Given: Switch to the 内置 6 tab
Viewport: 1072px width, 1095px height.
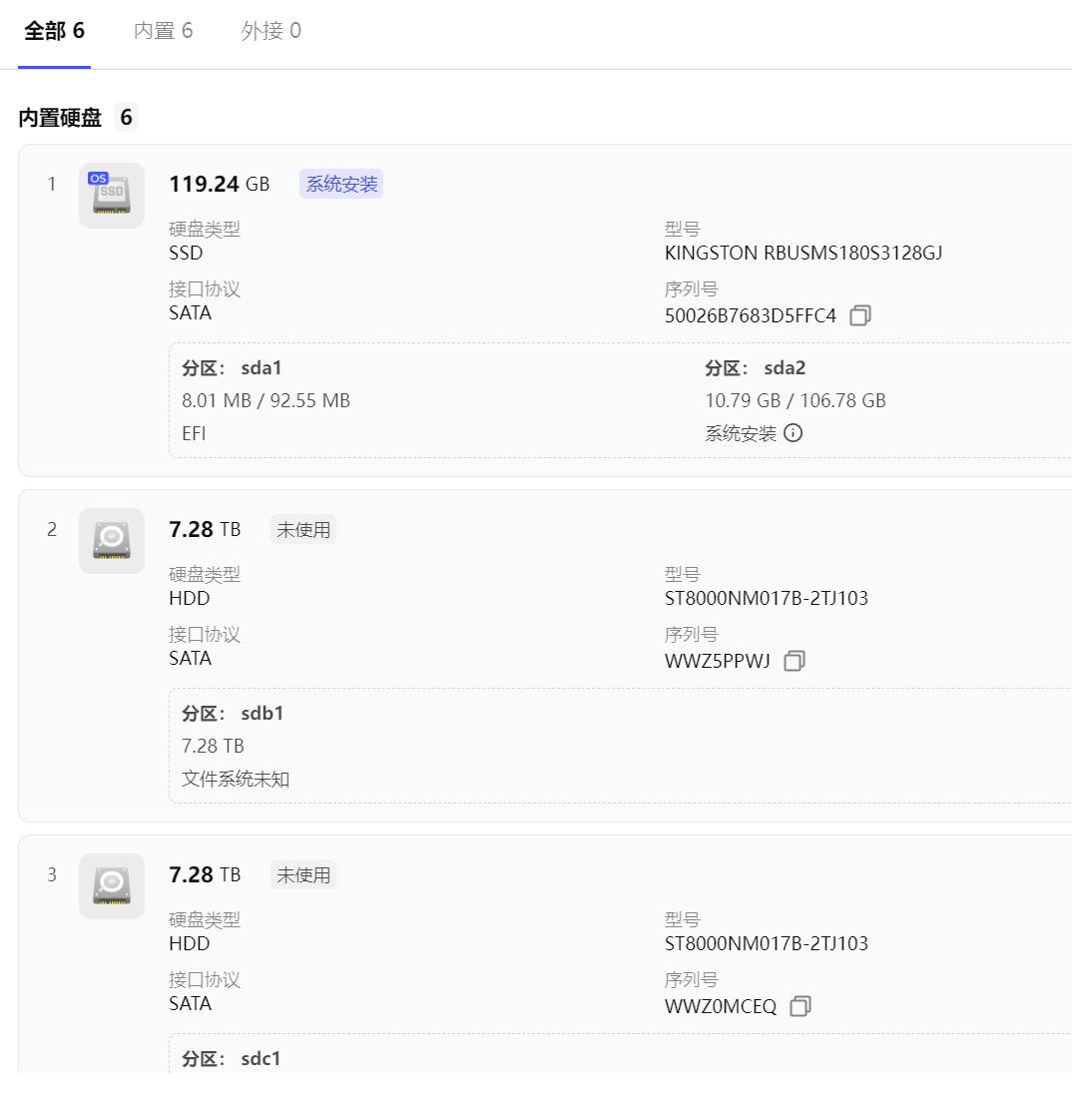Looking at the screenshot, I should tap(164, 32).
